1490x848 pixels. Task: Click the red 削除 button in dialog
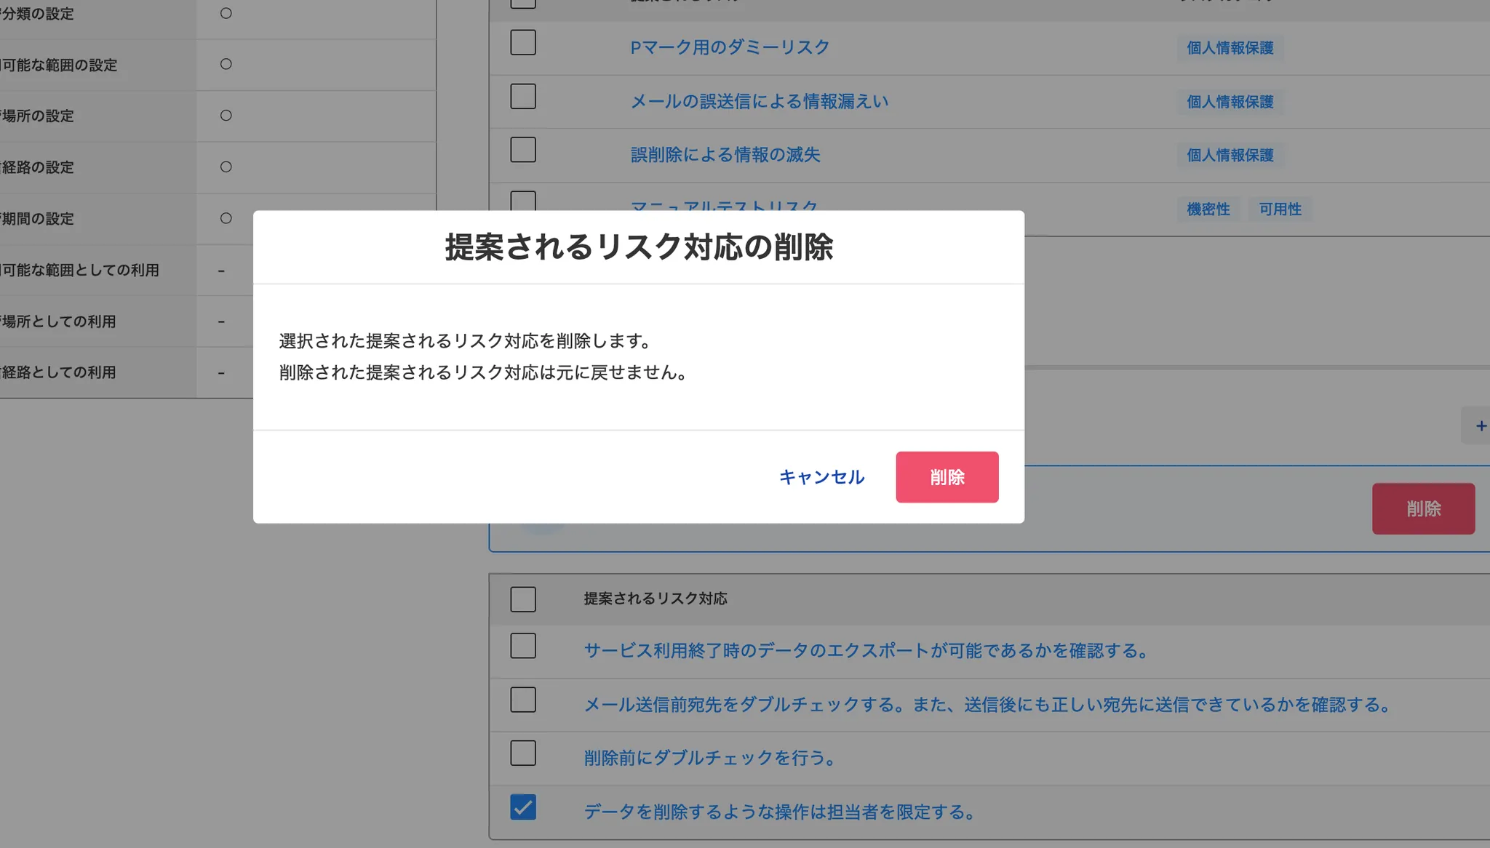(x=947, y=477)
